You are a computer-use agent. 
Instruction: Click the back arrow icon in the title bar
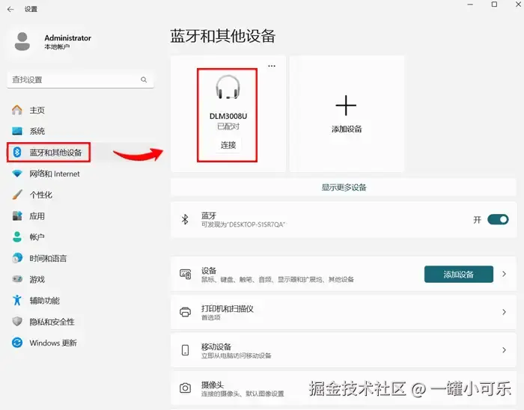[10, 9]
